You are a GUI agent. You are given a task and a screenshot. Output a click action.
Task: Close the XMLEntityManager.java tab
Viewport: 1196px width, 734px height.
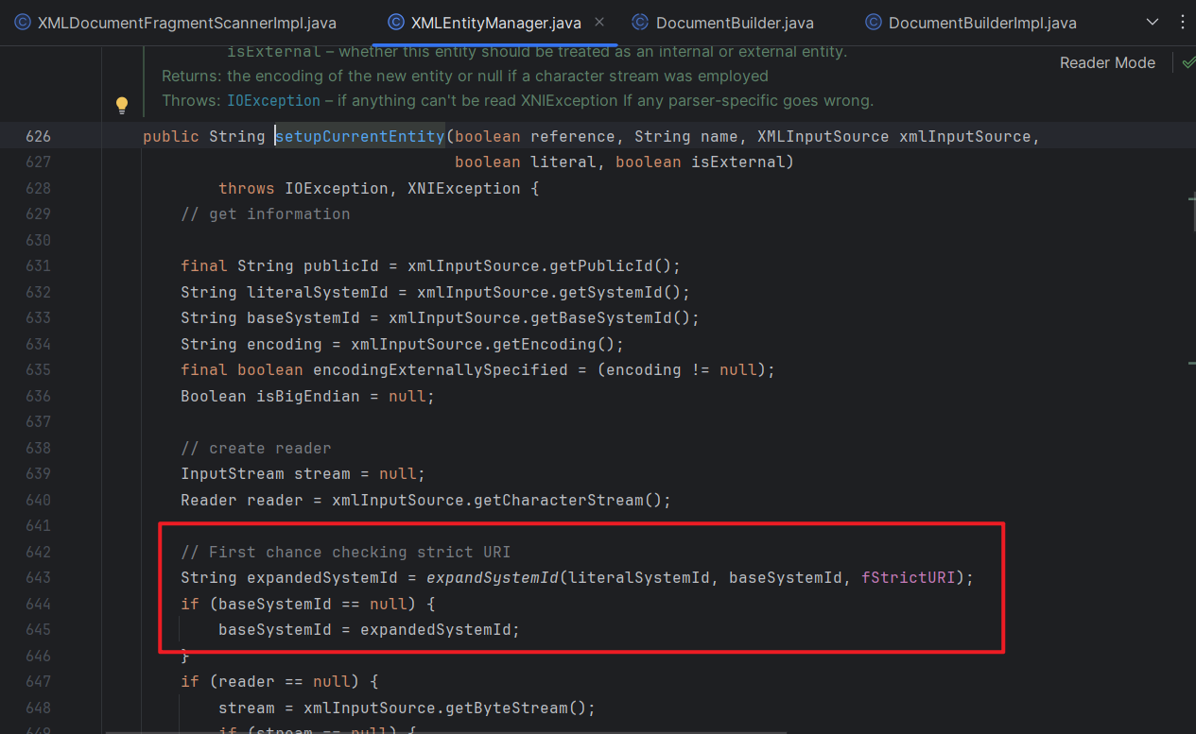pos(599,23)
